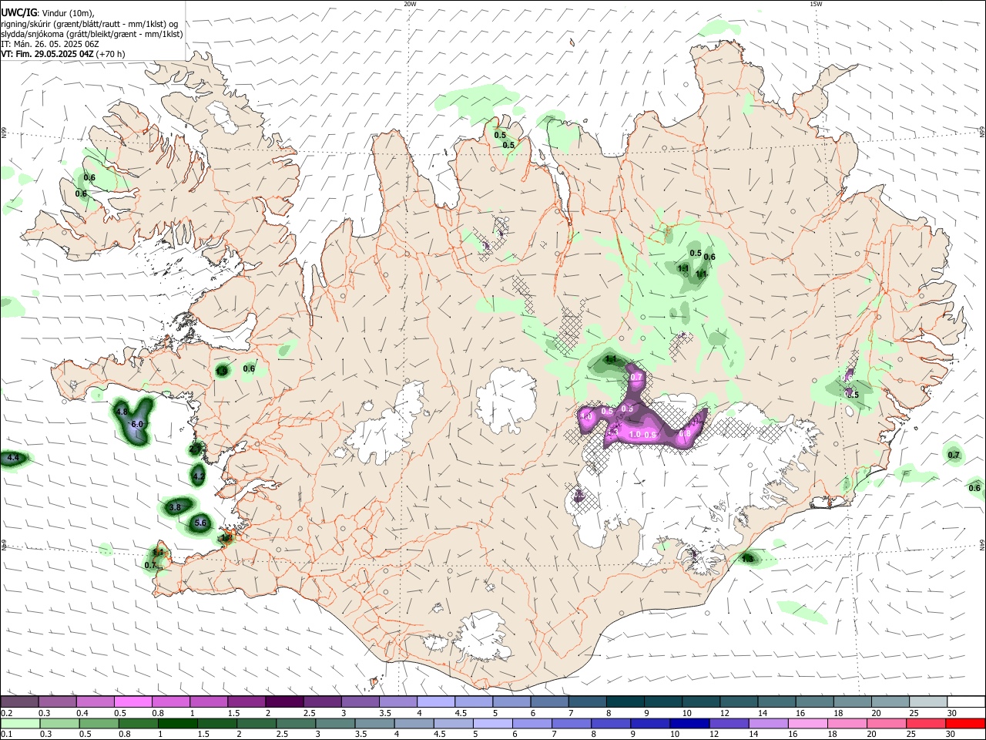Pick lower legend swatch between 14 and 16
Image resolution: width=986 pixels, height=740 pixels.
[x=768, y=723]
